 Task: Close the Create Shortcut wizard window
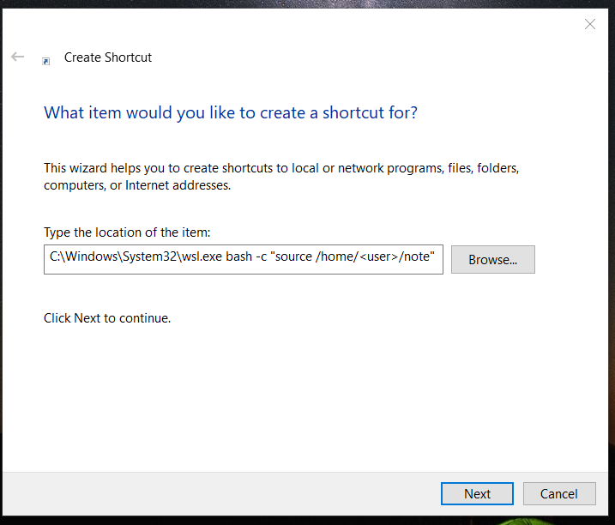[589, 24]
